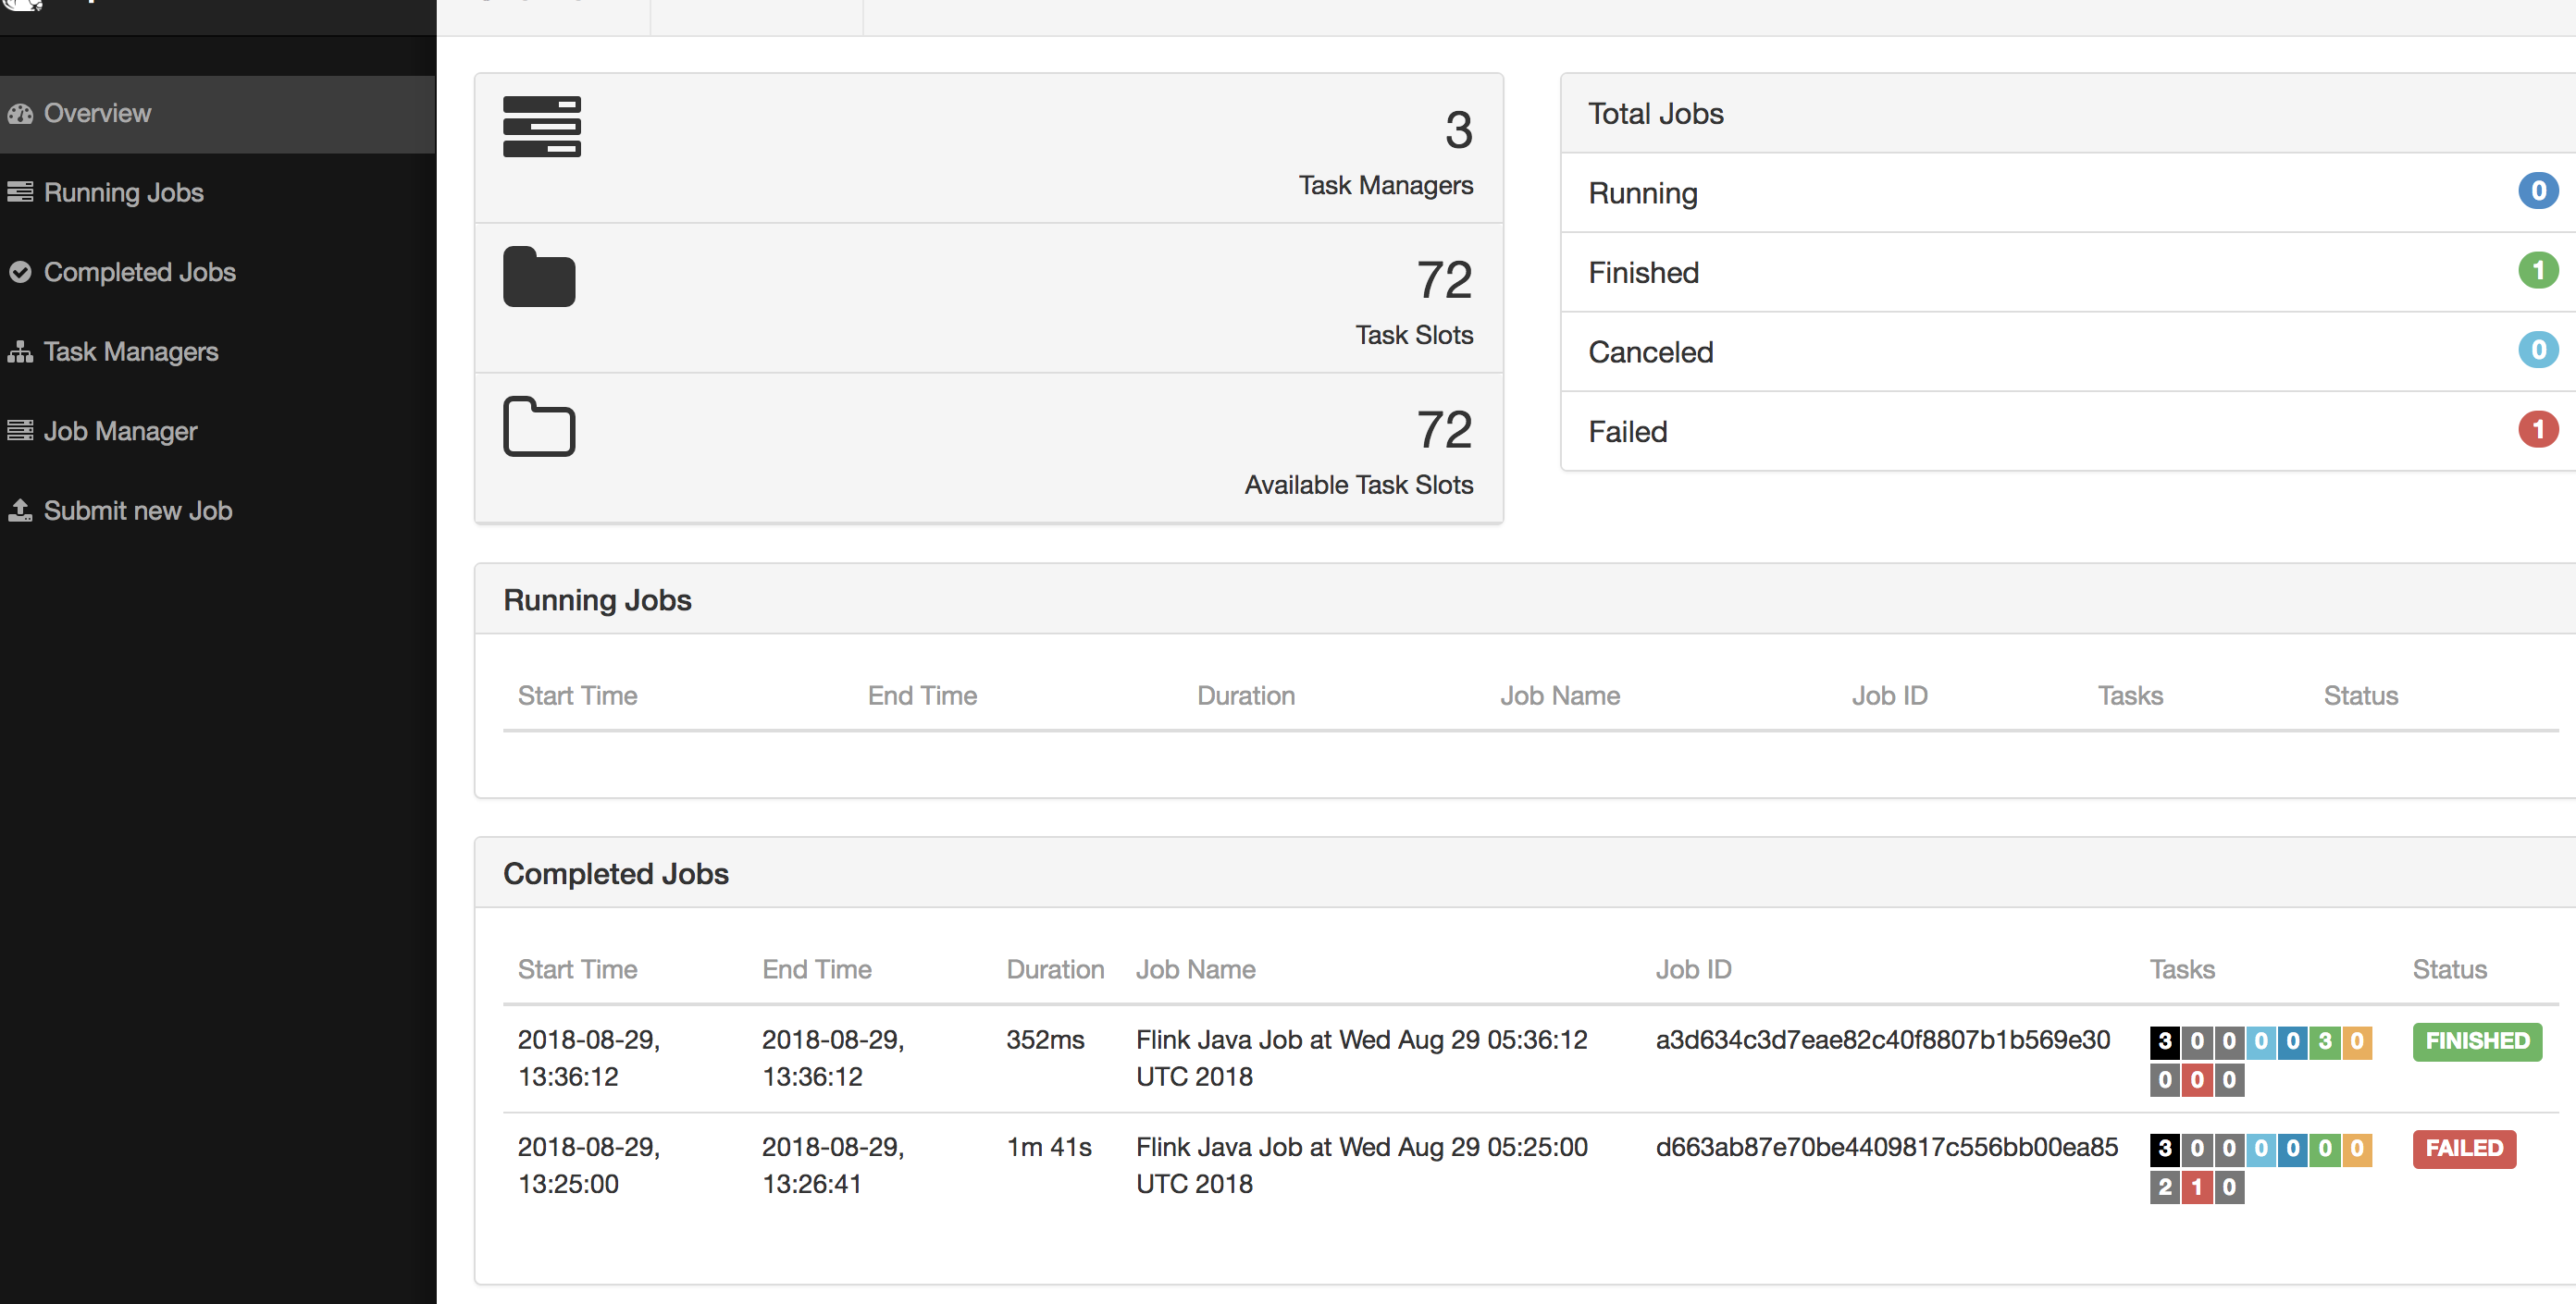Click Duration header in Completed Jobs table
The image size is (2576, 1304).
click(x=1055, y=969)
